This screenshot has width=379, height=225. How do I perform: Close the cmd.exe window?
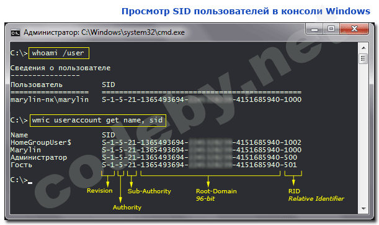coord(354,29)
